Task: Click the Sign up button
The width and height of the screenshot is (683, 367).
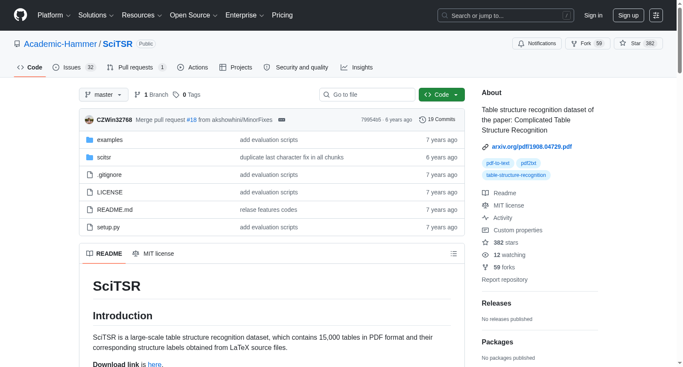Action: point(628,15)
